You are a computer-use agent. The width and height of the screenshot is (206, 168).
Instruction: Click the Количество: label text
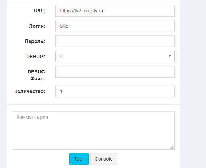pos(30,91)
